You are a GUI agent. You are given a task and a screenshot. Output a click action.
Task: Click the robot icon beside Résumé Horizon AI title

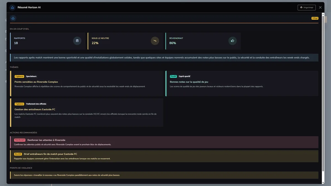(12, 7)
